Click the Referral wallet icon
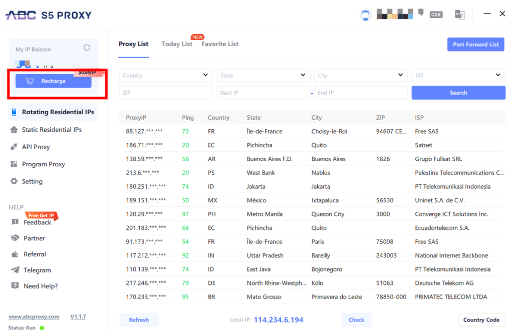513x331 pixels. pyautogui.click(x=15, y=254)
